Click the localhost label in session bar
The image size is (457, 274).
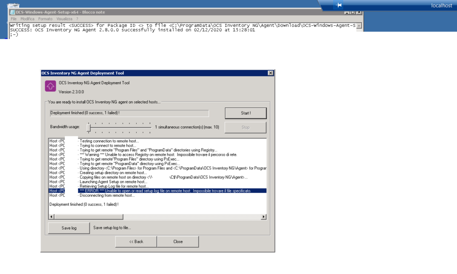click(441, 5)
